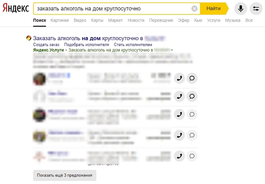Image resolution: width=265 pixels, height=184 pixels.
Task: Click the second performer's avatar
Action: (x=39, y=97)
